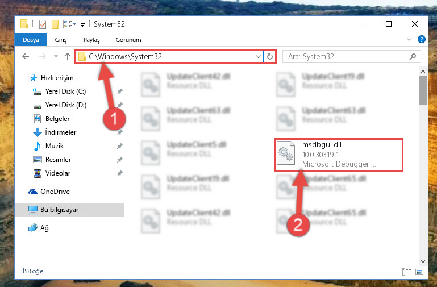Viewport: 437px width, 287px height.
Task: Expand the address bar history dropdown
Action: tap(259, 57)
